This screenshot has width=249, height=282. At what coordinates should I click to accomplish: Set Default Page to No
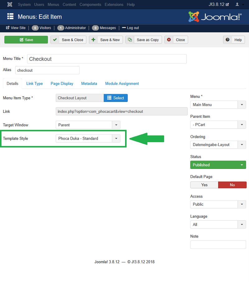coord(232,185)
